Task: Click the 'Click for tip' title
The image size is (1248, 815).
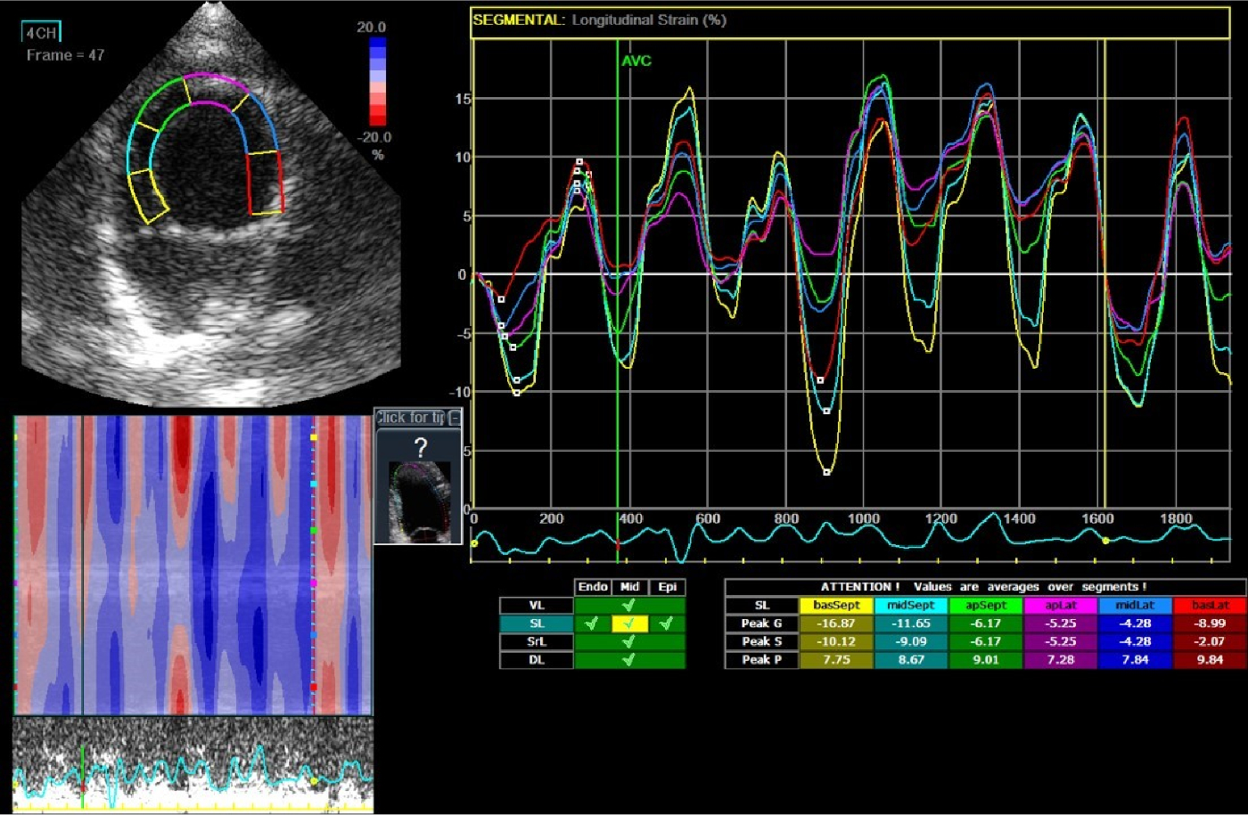Action: coord(410,418)
